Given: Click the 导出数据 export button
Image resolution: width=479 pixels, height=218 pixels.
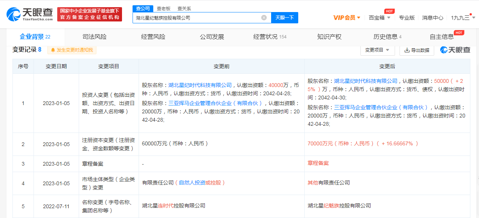Looking at the screenshot, I should click(417, 50).
